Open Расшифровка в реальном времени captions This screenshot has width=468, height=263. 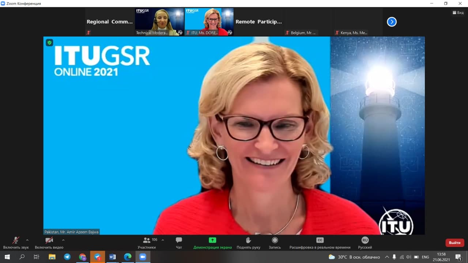coord(320,243)
